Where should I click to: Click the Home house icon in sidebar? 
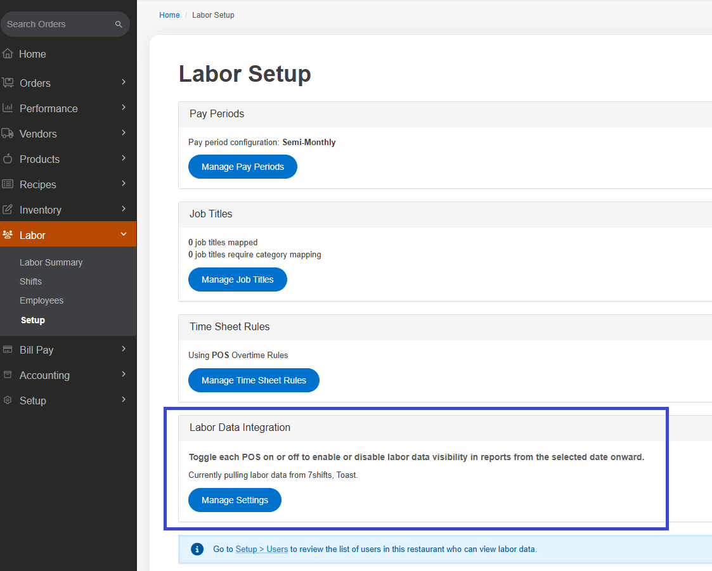(x=8, y=54)
